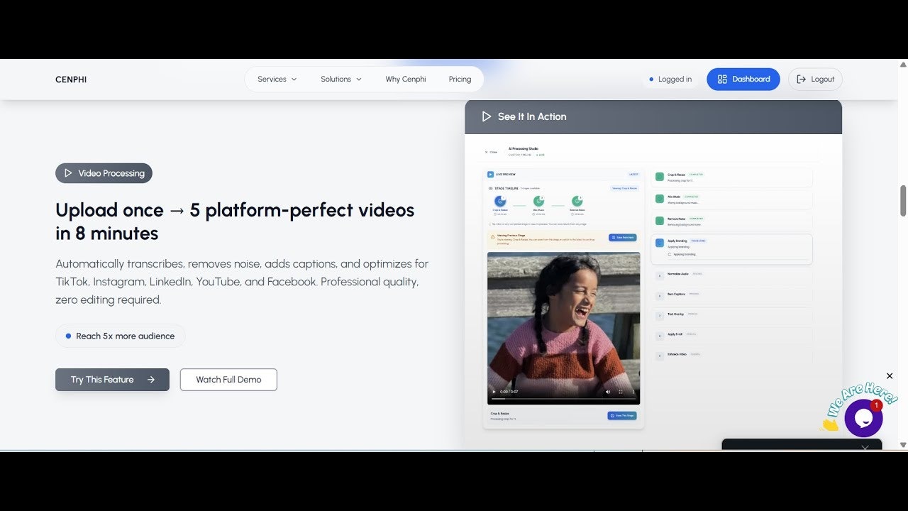Click the Logout button
Image resolution: width=908 pixels, height=511 pixels.
pyautogui.click(x=815, y=79)
